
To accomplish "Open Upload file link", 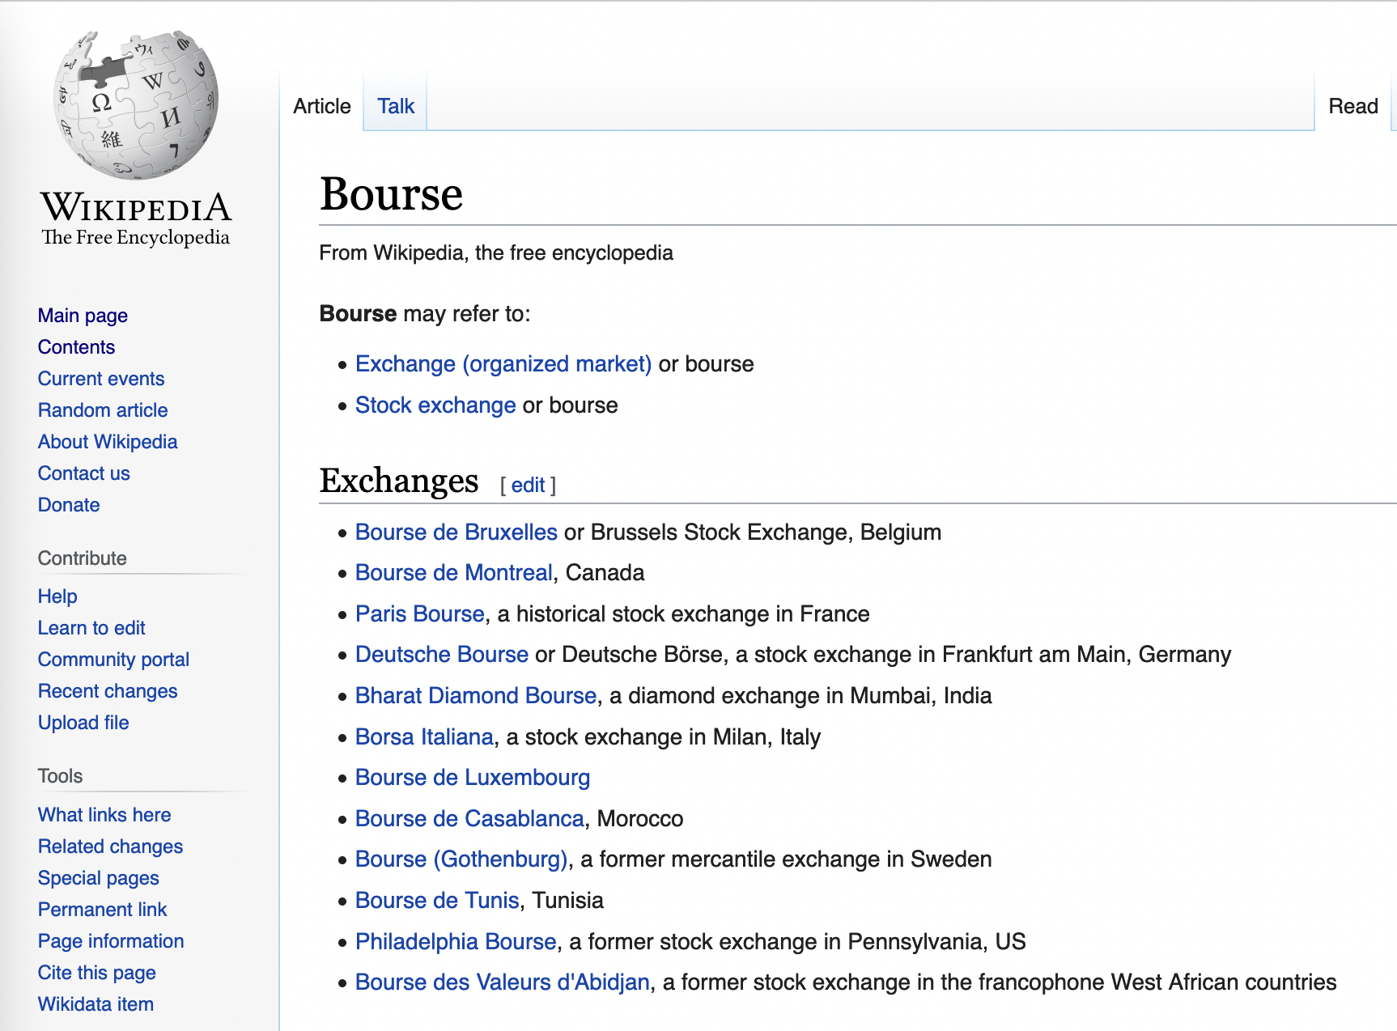I will [x=83, y=723].
